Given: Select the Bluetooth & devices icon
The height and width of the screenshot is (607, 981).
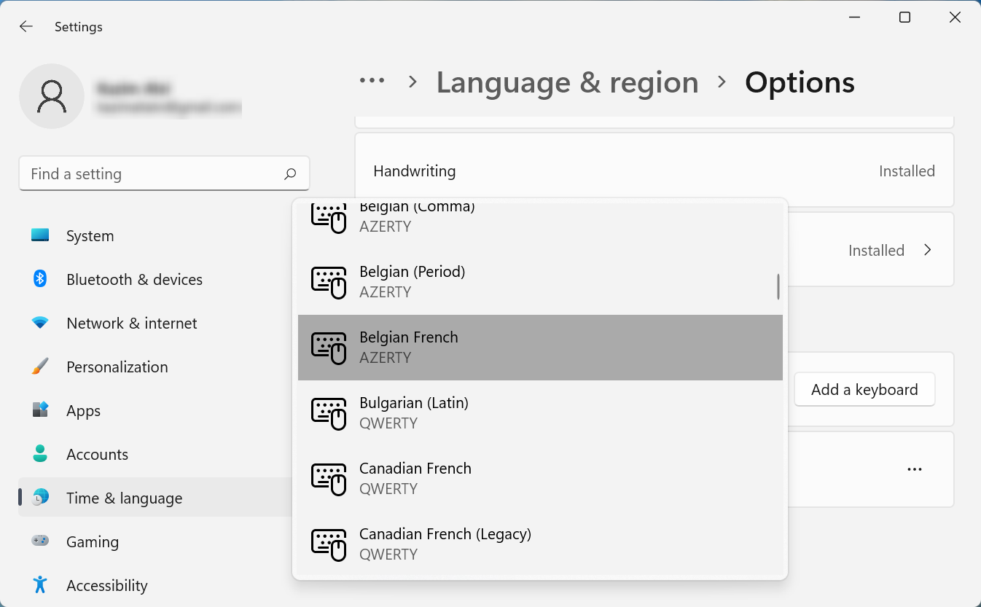Looking at the screenshot, I should pyautogui.click(x=39, y=279).
